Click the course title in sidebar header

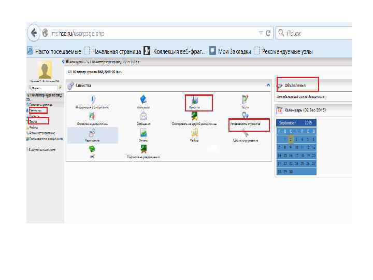pyautogui.click(x=45, y=97)
